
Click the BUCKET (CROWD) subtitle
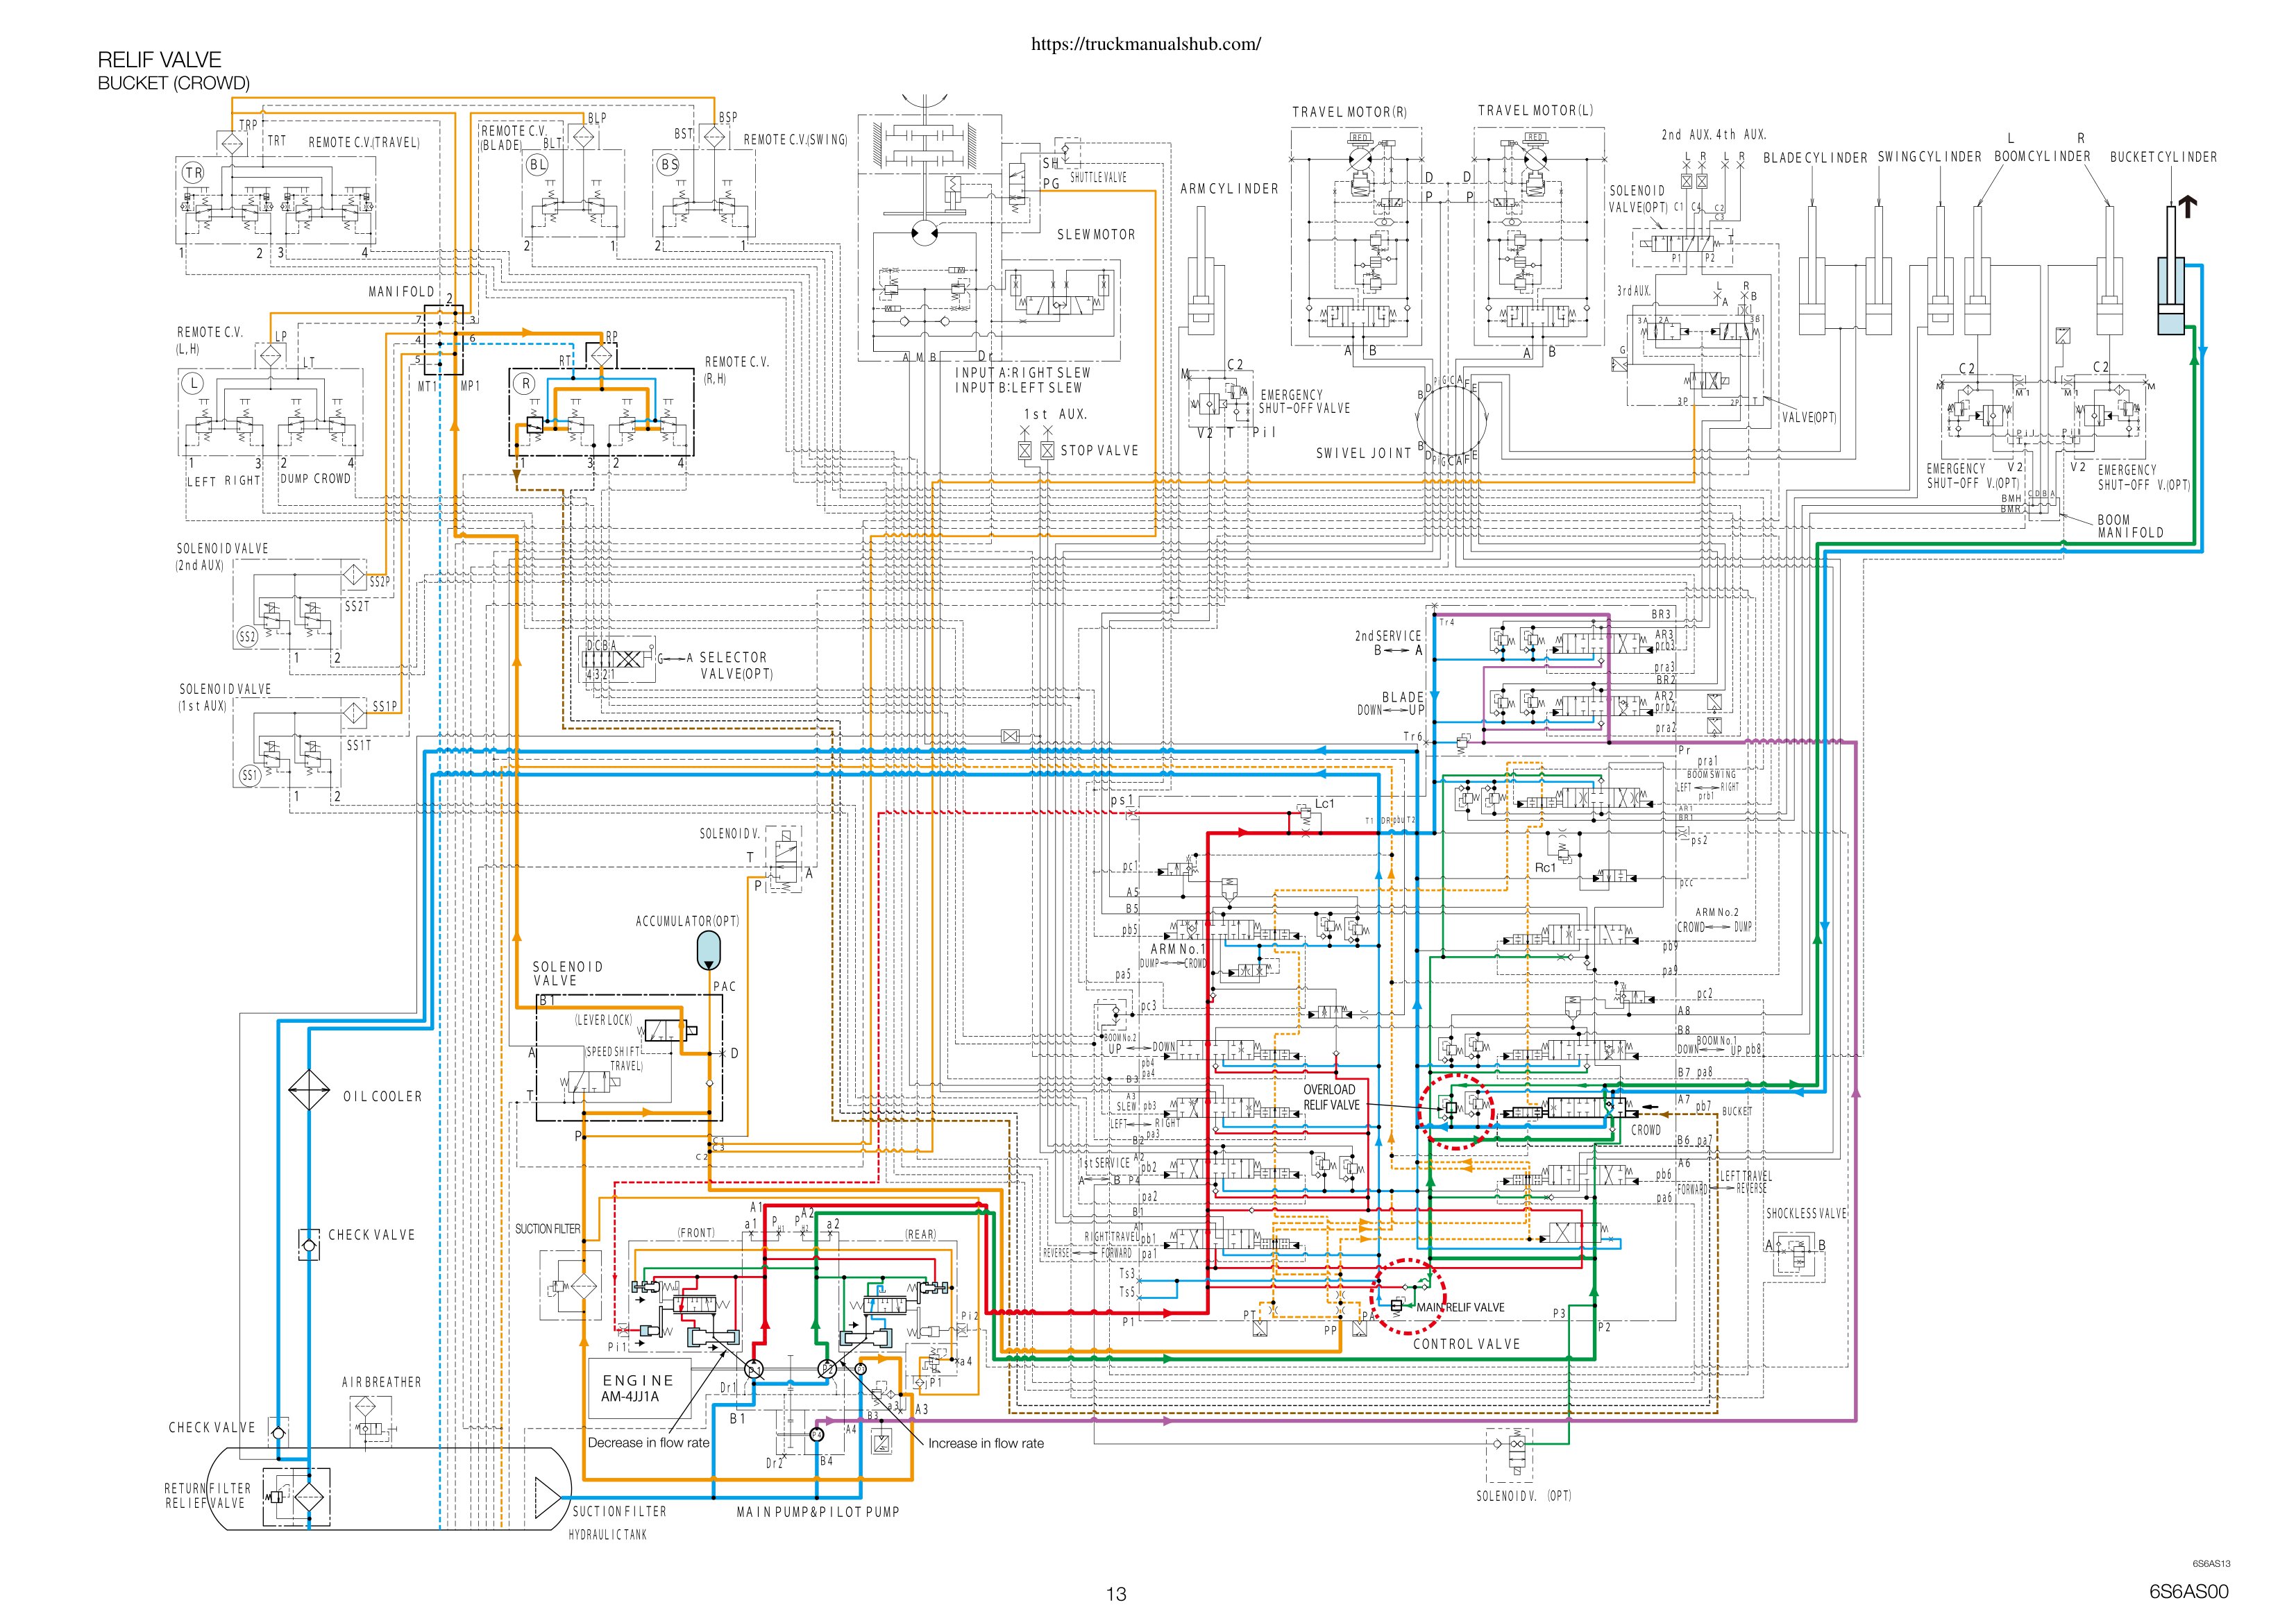tap(174, 84)
